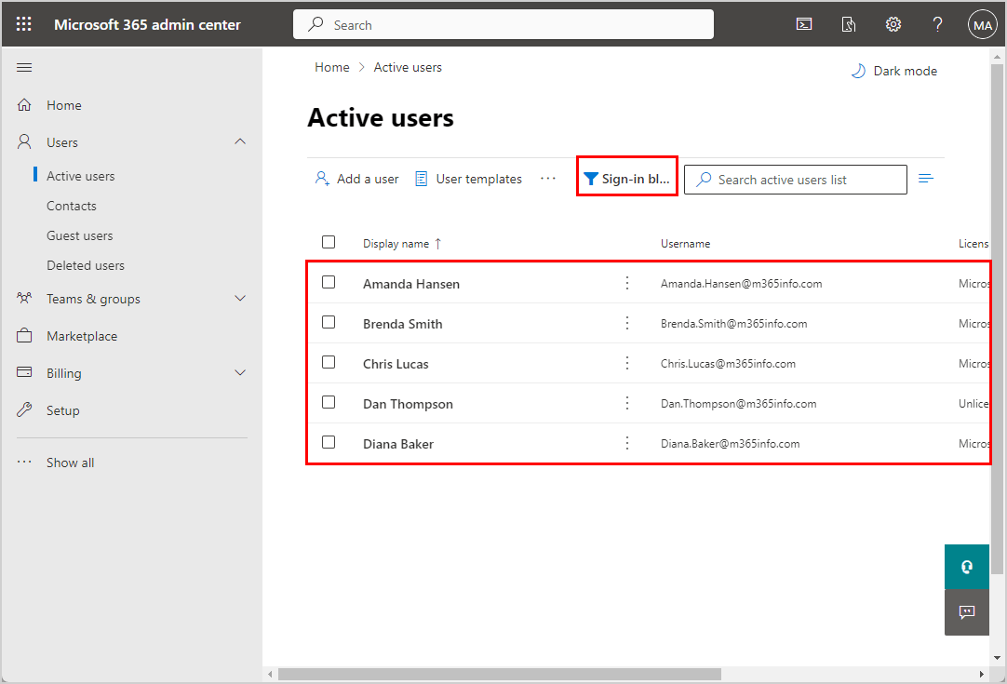Open more actions for Chris Lucas
This screenshot has width=1007, height=684.
coord(627,363)
